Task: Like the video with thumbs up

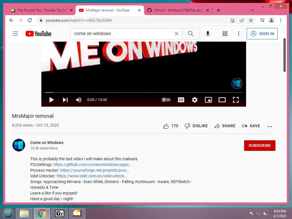Action: (171, 126)
